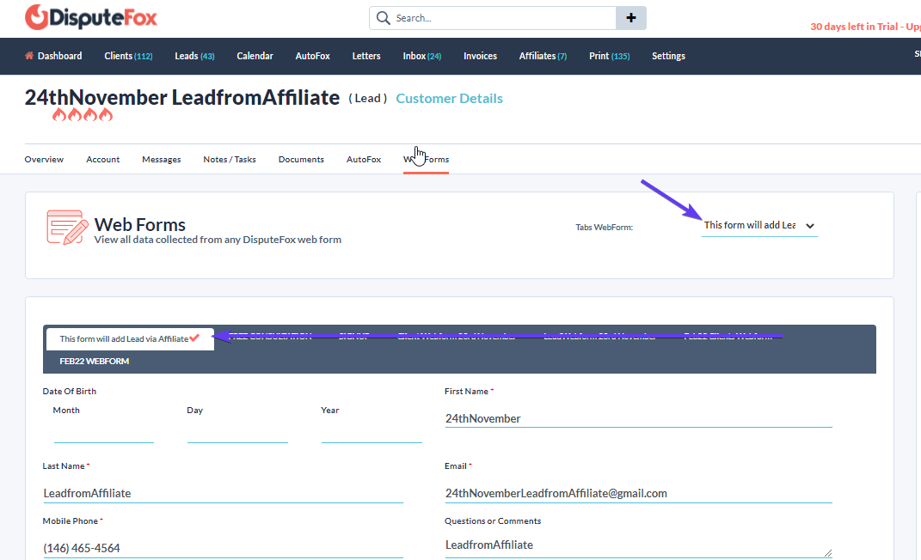This screenshot has height=560, width=921.
Task: Click the DisputeFox logo
Action: click(x=91, y=17)
